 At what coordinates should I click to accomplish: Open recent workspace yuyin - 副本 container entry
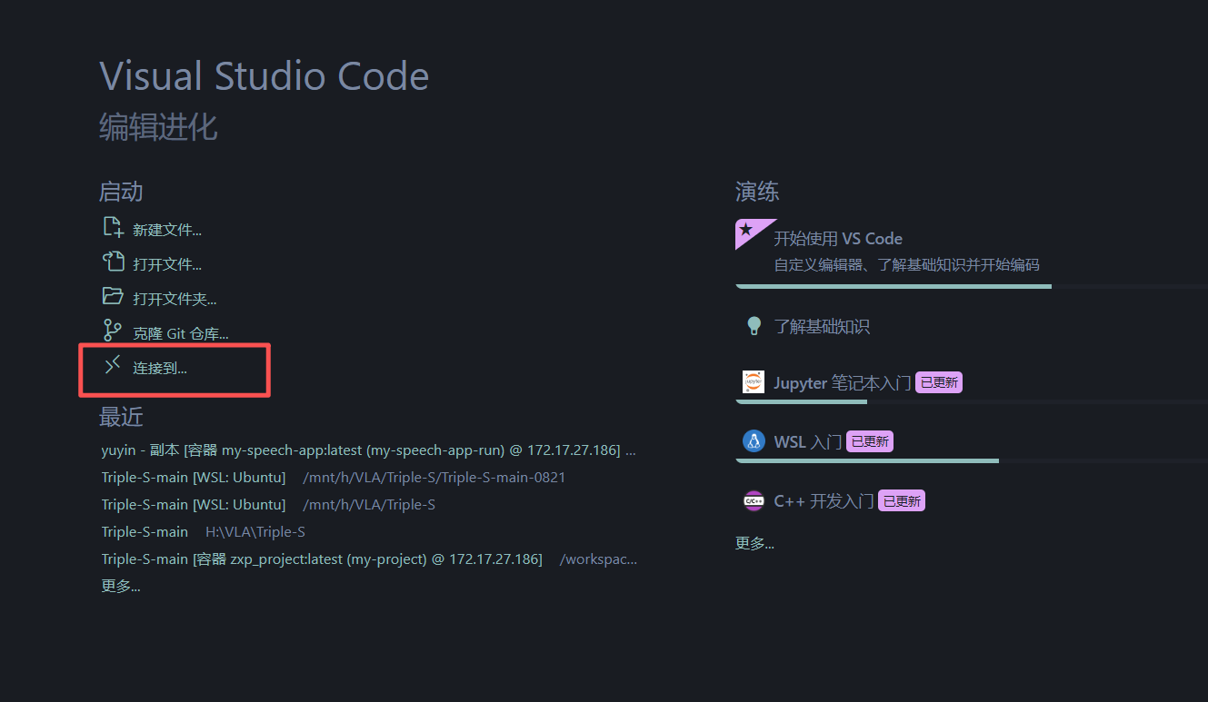[364, 449]
